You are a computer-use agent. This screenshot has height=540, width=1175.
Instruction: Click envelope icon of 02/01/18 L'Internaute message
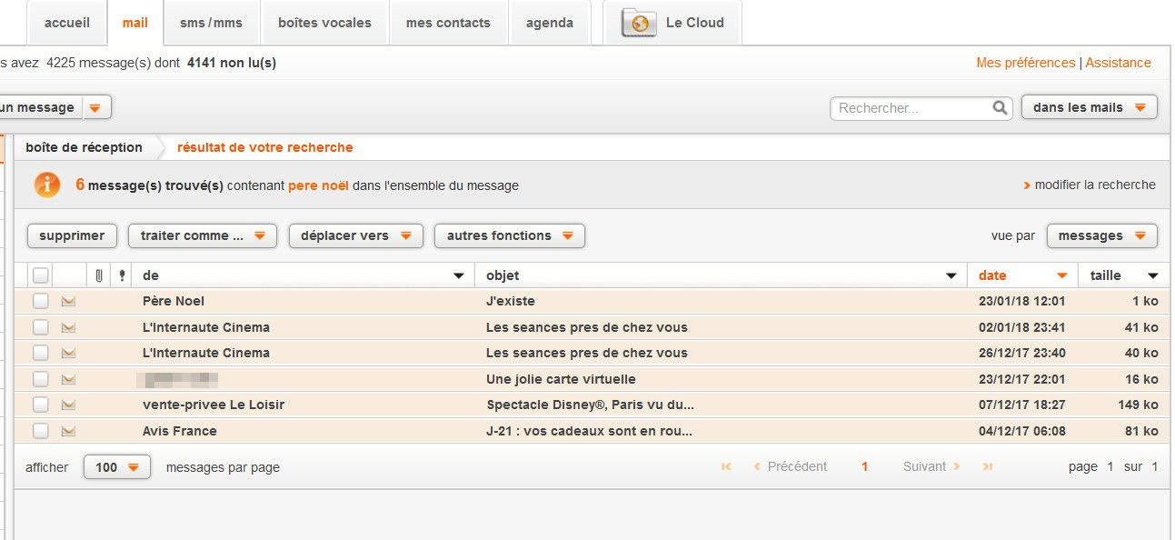[68, 327]
